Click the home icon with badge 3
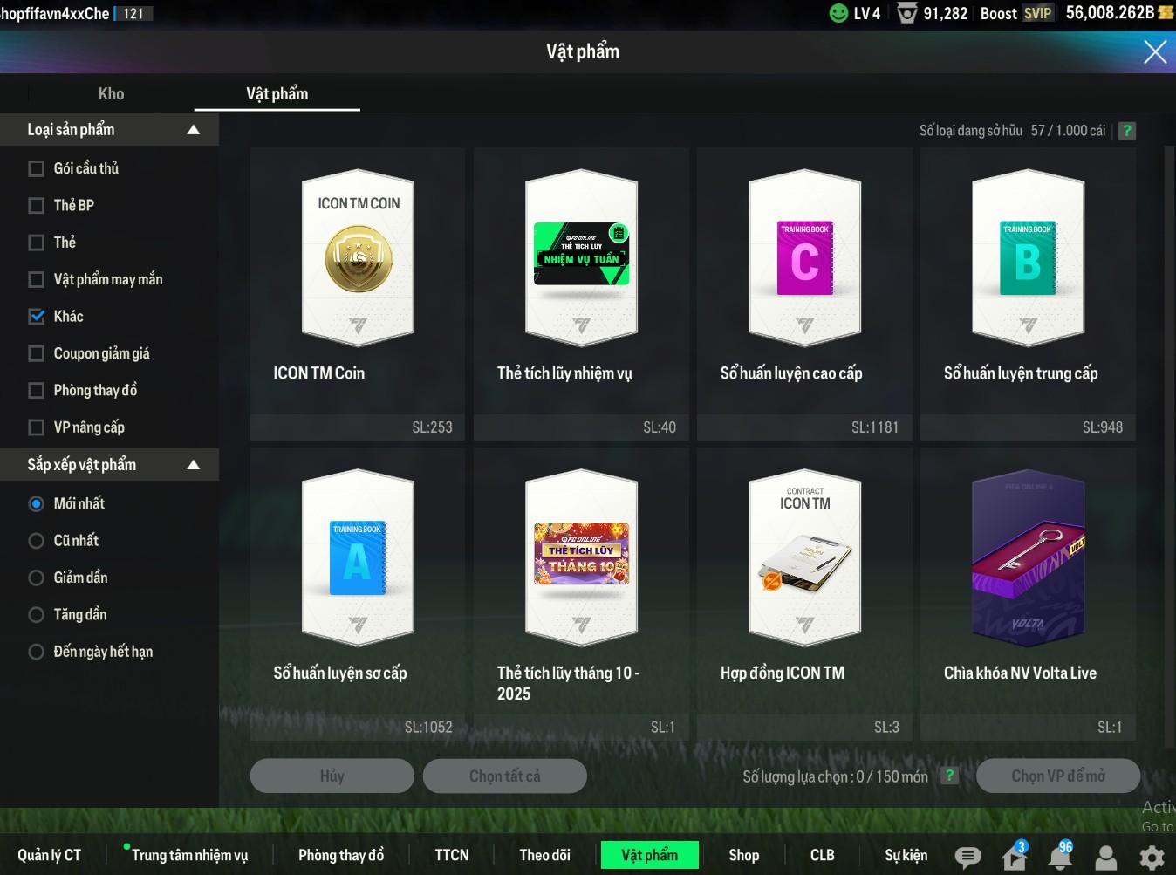This screenshot has width=1176, height=875. click(1014, 857)
